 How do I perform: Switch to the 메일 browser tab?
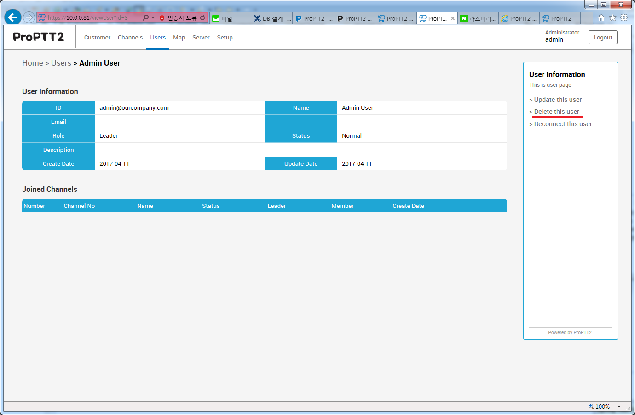coord(230,18)
